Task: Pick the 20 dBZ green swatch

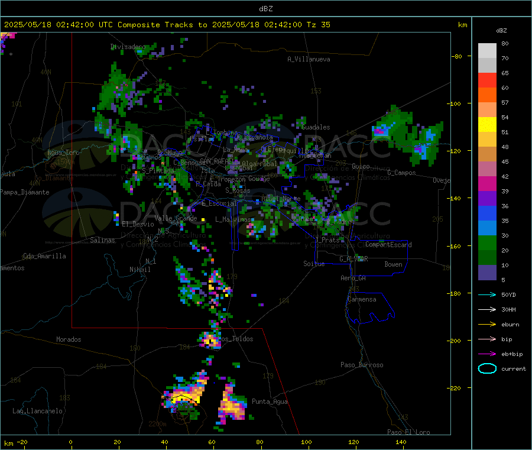Action: click(487, 242)
